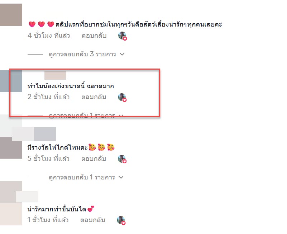The image size is (287, 234).
Task: Reply (ตอบกลับ) to the 2 ชั่วโมง comment
Action: [94, 97]
